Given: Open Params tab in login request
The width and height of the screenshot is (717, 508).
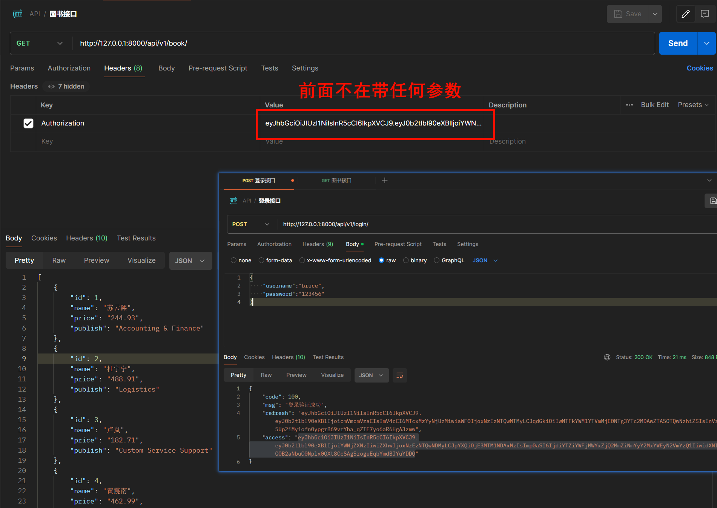Looking at the screenshot, I should (236, 244).
